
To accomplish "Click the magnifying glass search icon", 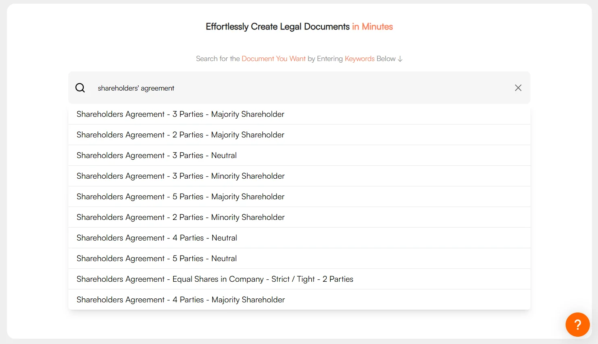I will click(x=80, y=88).
